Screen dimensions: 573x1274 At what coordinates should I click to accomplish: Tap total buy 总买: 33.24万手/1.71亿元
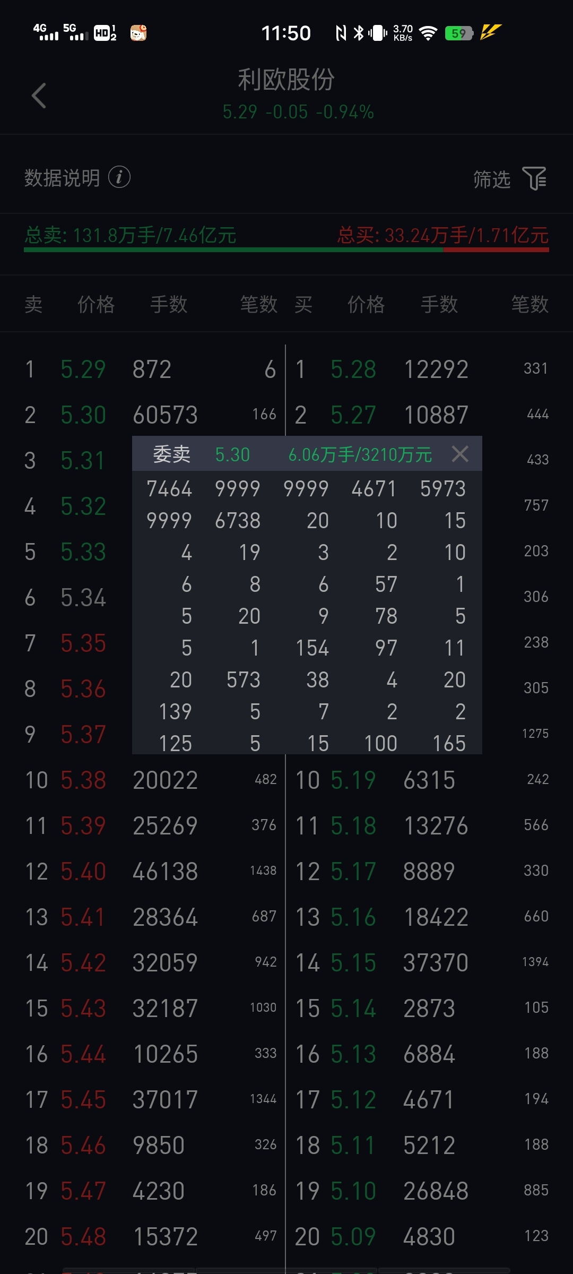pyautogui.click(x=443, y=235)
